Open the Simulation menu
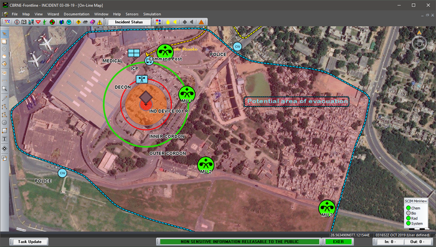The image size is (436, 247). click(152, 14)
